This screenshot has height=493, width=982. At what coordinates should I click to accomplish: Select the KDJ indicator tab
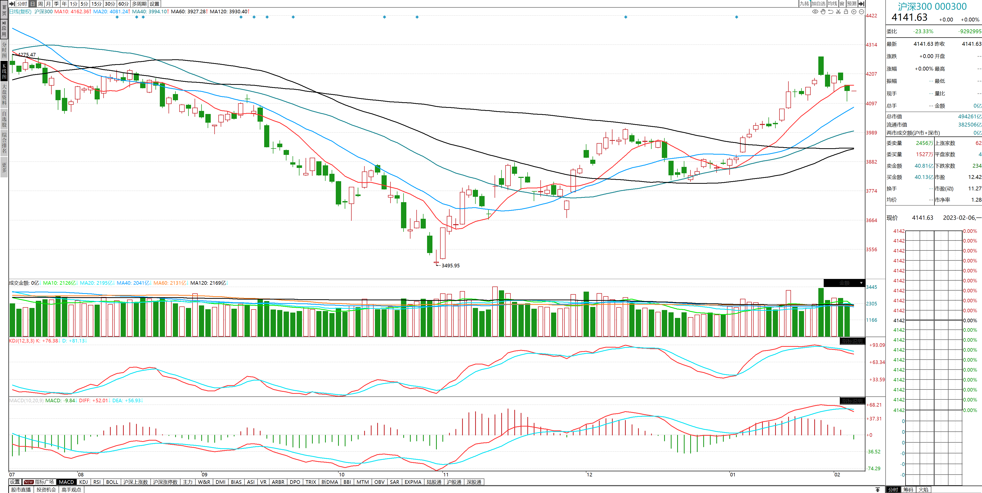pos(83,482)
